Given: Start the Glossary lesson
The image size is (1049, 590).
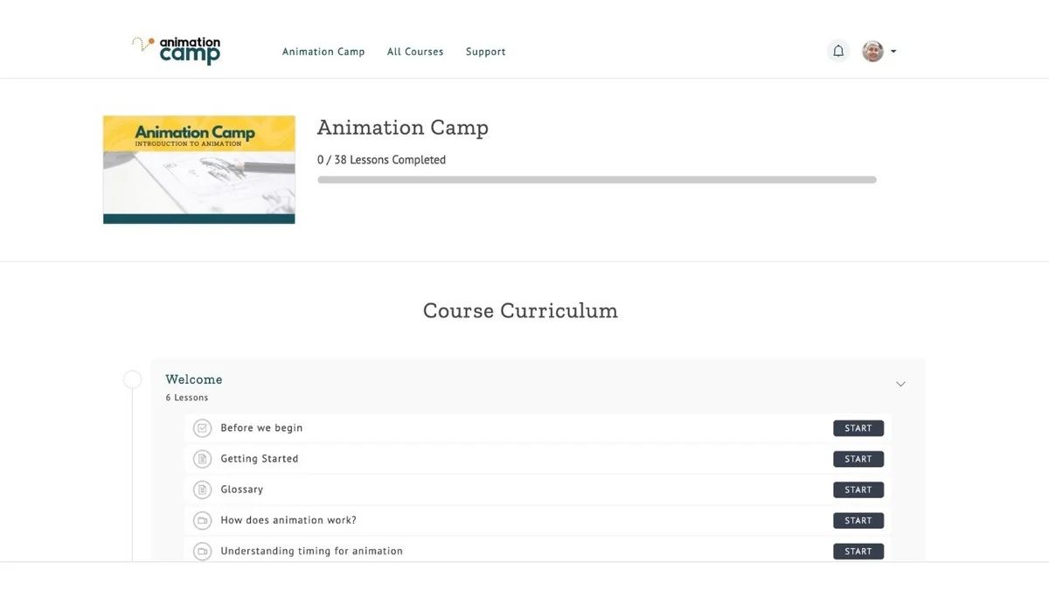Looking at the screenshot, I should click(x=858, y=489).
